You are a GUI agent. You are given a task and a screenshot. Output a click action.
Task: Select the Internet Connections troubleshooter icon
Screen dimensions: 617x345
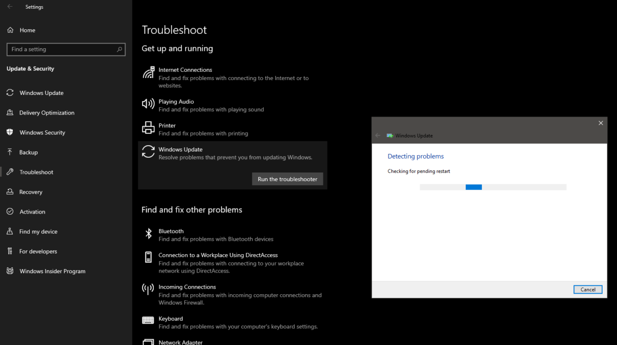coord(149,72)
